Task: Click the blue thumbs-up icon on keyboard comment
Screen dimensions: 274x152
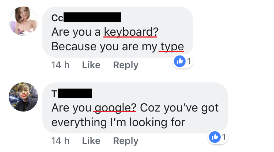Action: click(x=180, y=61)
